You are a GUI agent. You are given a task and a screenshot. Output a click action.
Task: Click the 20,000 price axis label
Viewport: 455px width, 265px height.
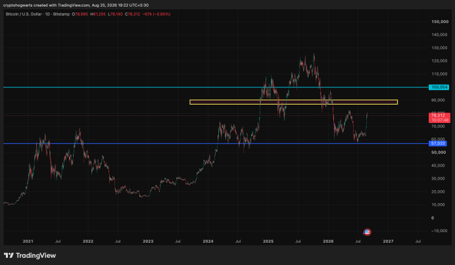438,191
